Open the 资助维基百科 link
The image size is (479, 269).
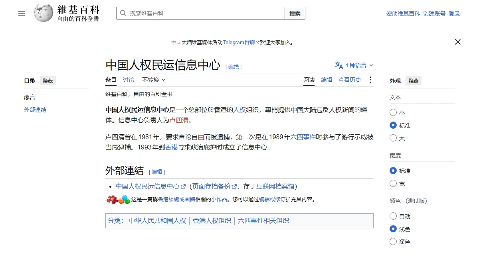click(403, 14)
